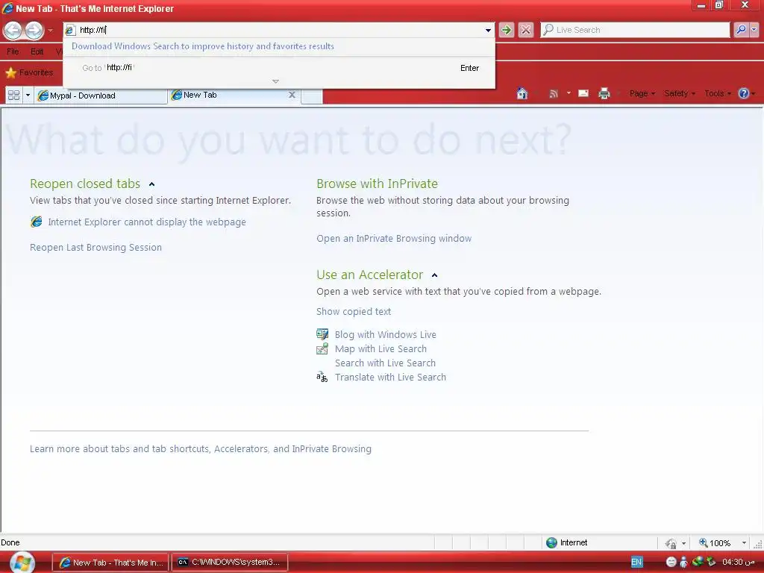Open the Tools toolbar menu
764x573 pixels.
point(718,93)
